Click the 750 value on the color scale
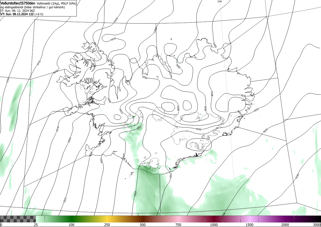321x227 pixels. (178, 225)
